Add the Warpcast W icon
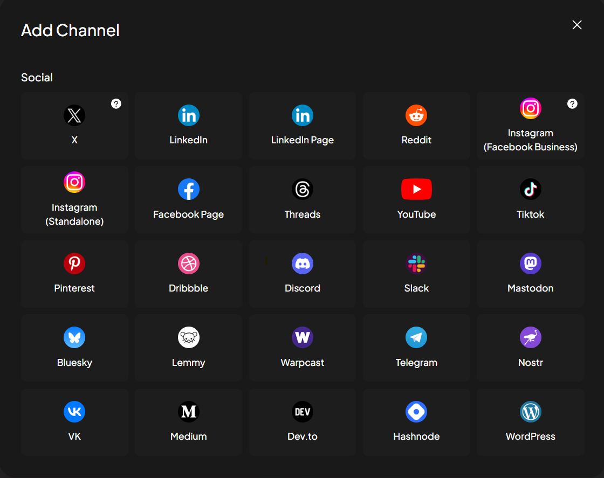The image size is (604, 478). coord(303,337)
